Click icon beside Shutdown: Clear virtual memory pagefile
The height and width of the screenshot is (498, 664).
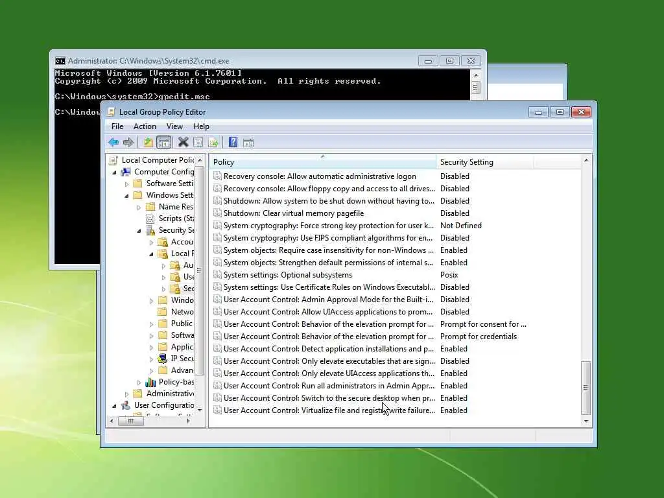coord(217,213)
